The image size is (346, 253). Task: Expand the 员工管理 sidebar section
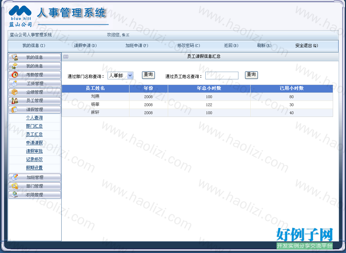click(x=35, y=101)
